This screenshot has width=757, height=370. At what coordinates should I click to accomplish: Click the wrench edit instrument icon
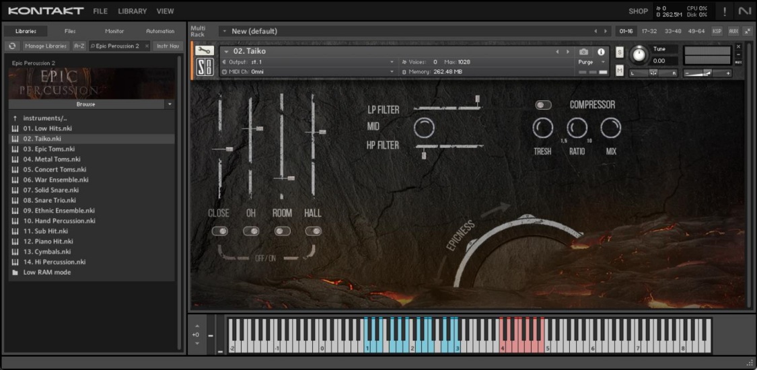205,51
